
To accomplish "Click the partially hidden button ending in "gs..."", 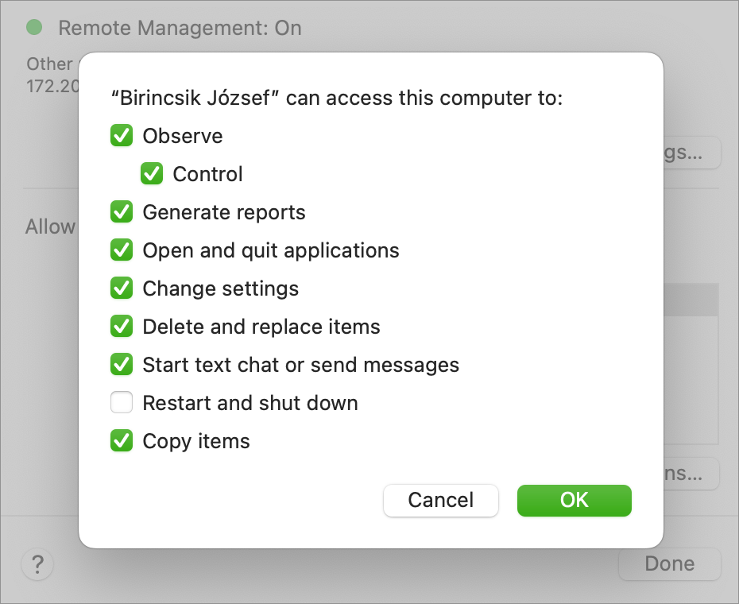I will coord(692,153).
